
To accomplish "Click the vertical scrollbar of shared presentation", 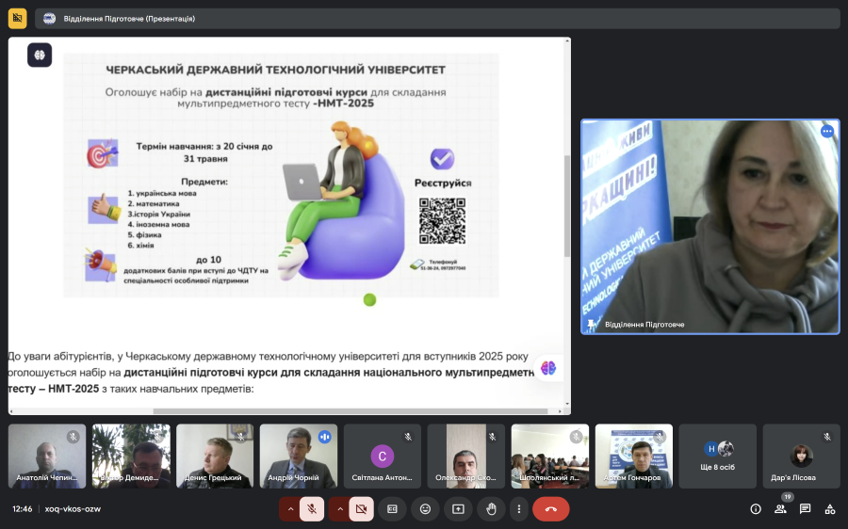I will tap(567, 205).
